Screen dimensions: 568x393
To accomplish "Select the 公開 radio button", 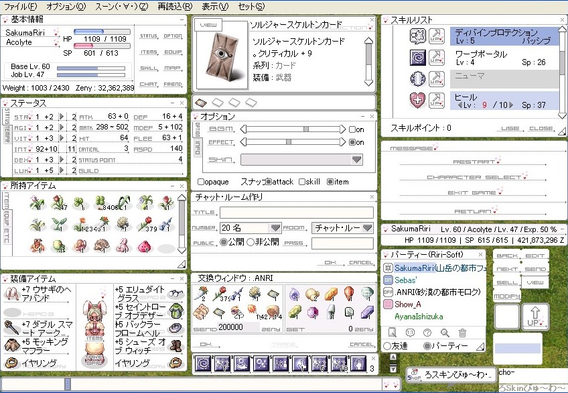I will (x=224, y=242).
